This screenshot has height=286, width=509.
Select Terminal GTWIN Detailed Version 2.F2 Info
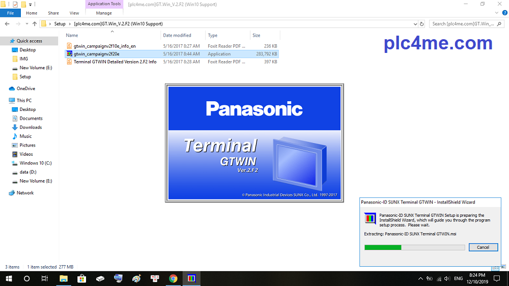[x=115, y=62]
